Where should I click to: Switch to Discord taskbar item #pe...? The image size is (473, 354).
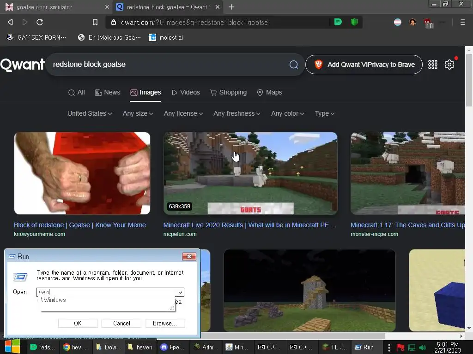173,347
